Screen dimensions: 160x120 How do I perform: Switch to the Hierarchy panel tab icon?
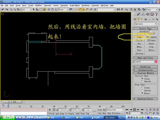click(143, 14)
